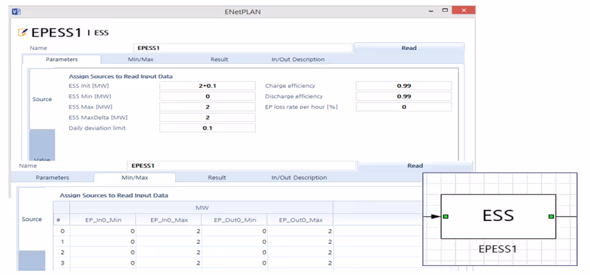Click the EP loss rate per hour field
This screenshot has width=590, height=275.
click(404, 107)
